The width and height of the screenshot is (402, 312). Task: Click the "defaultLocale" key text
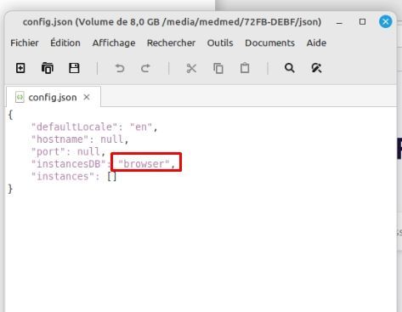point(74,127)
